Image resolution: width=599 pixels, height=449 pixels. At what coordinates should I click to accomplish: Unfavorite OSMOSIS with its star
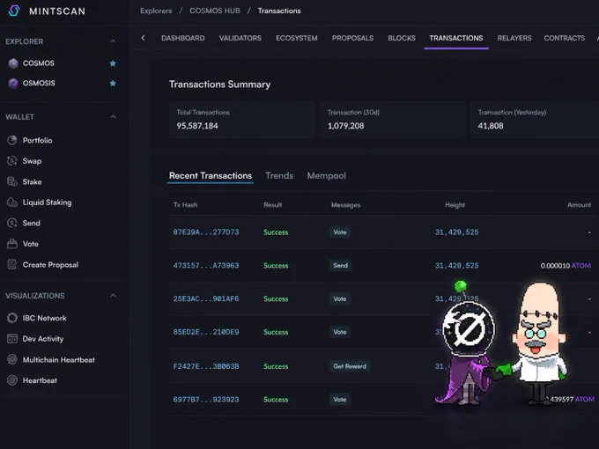coord(113,84)
